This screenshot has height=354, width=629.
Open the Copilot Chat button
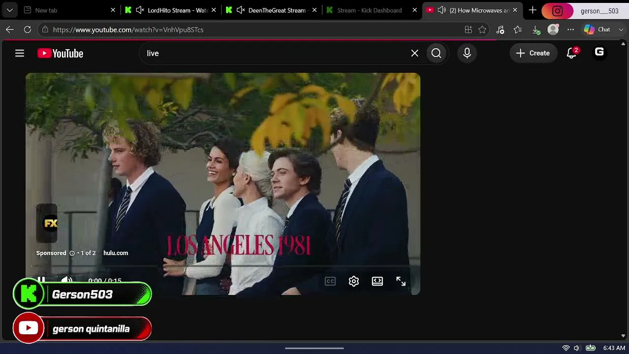pos(597,29)
